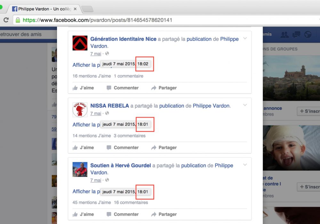View the 14 mentions J'aime list
The width and height of the screenshot is (320, 224).
pos(92,136)
